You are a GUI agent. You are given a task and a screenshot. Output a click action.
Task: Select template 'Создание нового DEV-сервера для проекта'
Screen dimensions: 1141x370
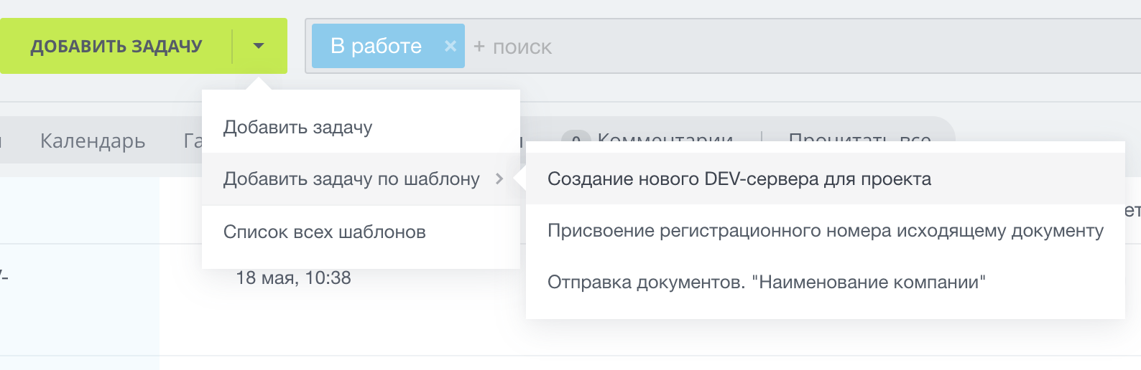(739, 179)
